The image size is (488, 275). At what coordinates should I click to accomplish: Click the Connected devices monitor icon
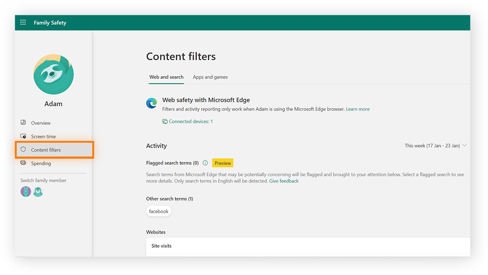coord(165,121)
